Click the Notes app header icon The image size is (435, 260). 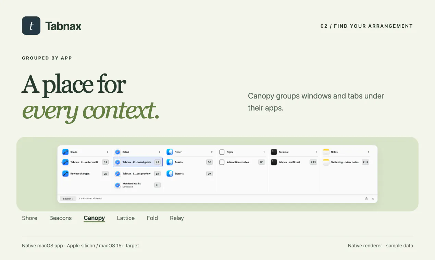(x=326, y=152)
